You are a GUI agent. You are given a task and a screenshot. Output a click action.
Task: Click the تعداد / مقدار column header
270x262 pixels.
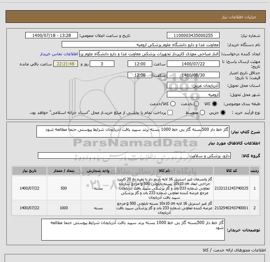click(64, 171)
